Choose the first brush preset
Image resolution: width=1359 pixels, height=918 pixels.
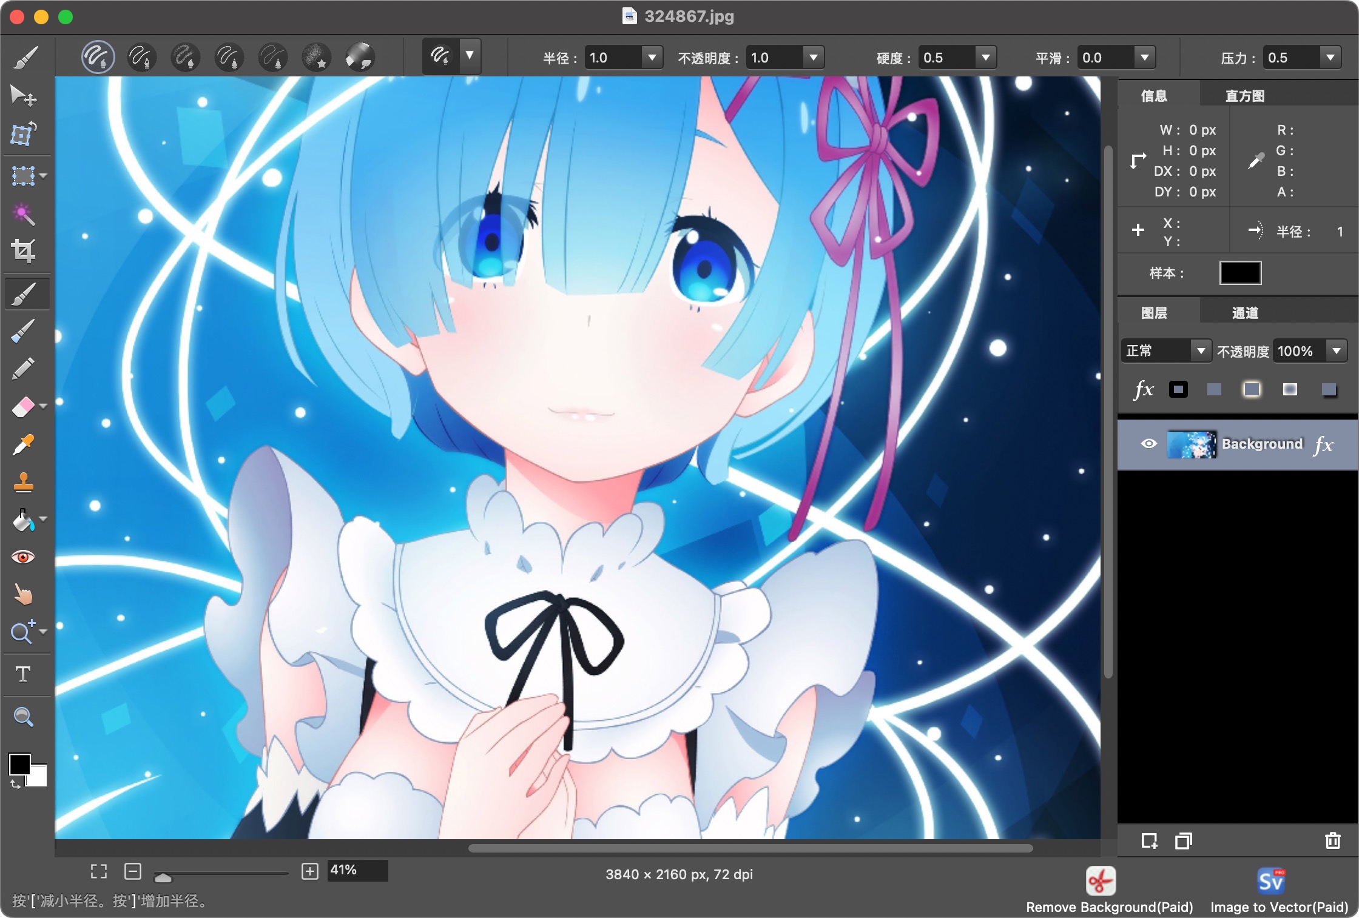point(98,58)
